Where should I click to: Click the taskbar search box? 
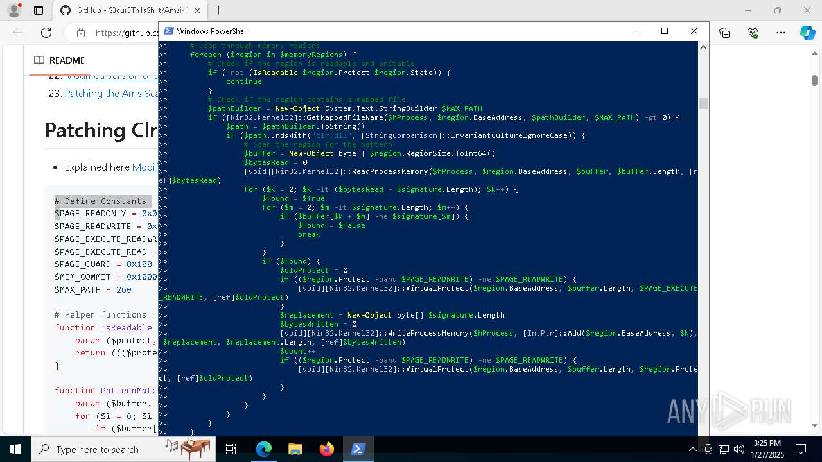click(122, 449)
